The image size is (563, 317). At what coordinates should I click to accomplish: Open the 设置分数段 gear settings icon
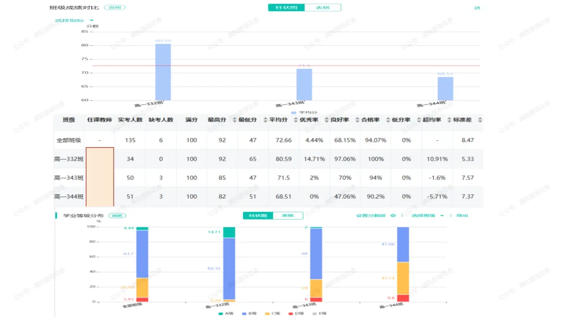[394, 215]
